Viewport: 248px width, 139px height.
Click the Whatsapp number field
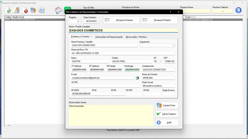coord(132,70)
